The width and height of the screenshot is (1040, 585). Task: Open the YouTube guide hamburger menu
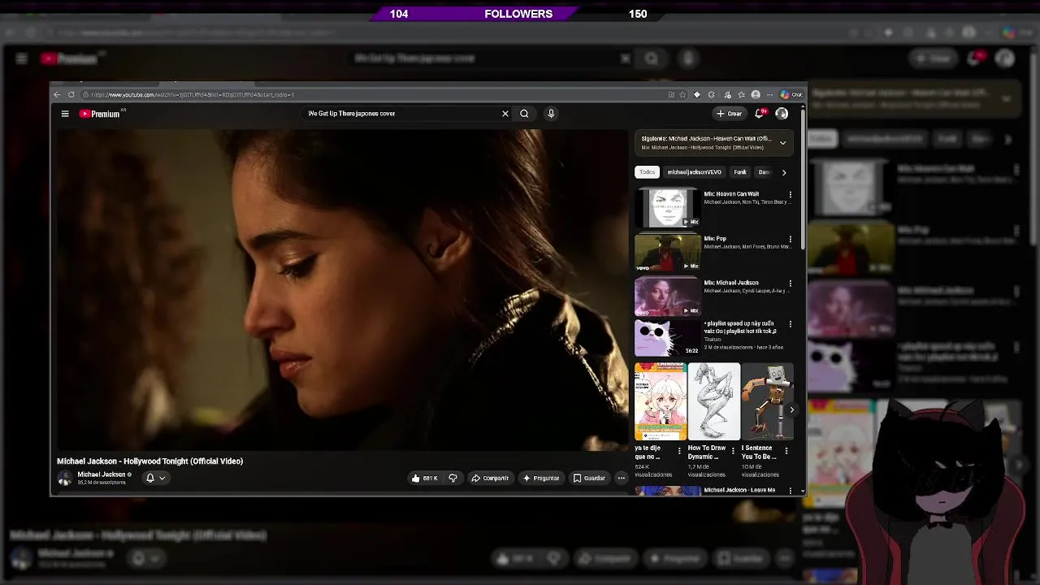(65, 114)
